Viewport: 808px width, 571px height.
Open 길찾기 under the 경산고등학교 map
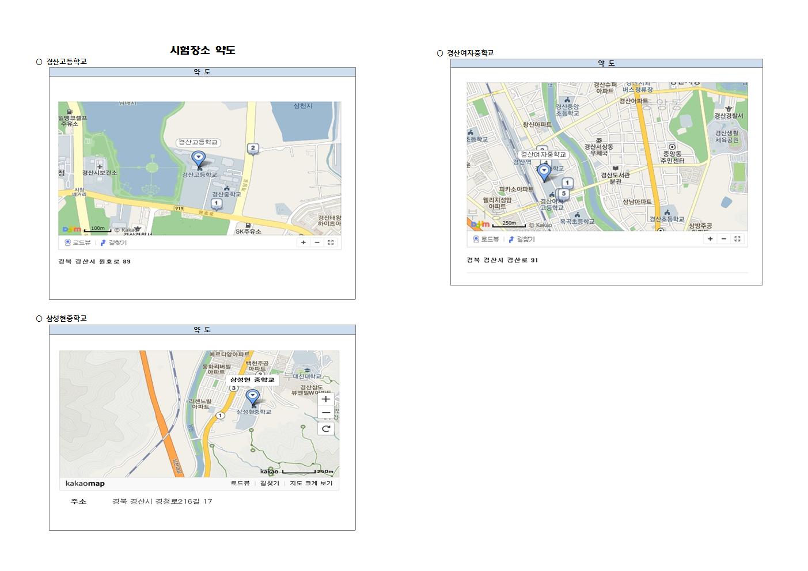coord(114,242)
